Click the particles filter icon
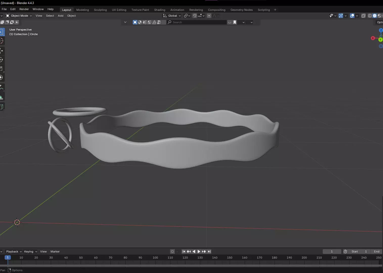The width and height of the screenshot is (383, 273). (145, 22)
